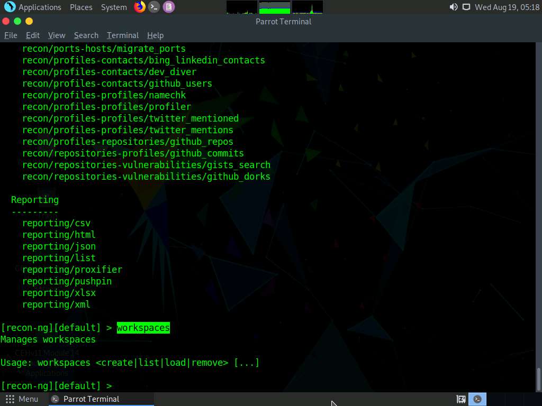Click the twitter_mentions module line
This screenshot has height=406, width=542.
pos(128,130)
